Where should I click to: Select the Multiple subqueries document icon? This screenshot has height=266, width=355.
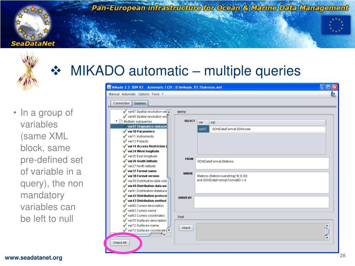coord(121,121)
